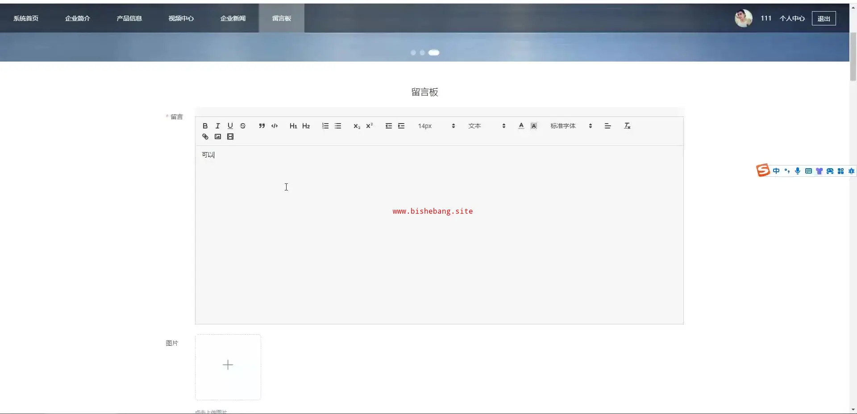Click the 退出 logout button
The height and width of the screenshot is (414, 857).
824,18
